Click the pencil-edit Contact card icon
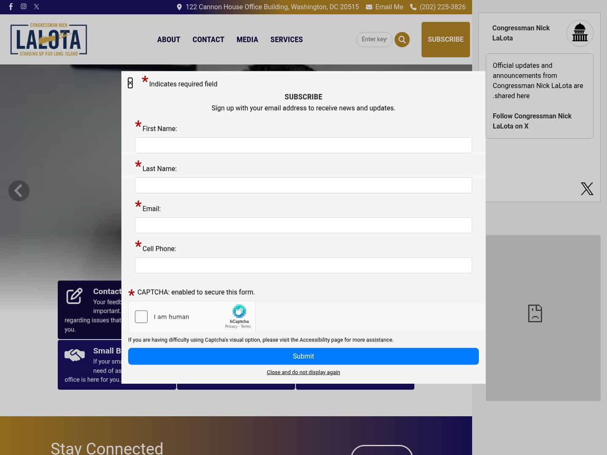The height and width of the screenshot is (455, 607). pos(75,296)
